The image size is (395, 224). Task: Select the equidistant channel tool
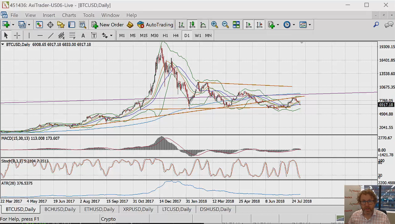61,35
